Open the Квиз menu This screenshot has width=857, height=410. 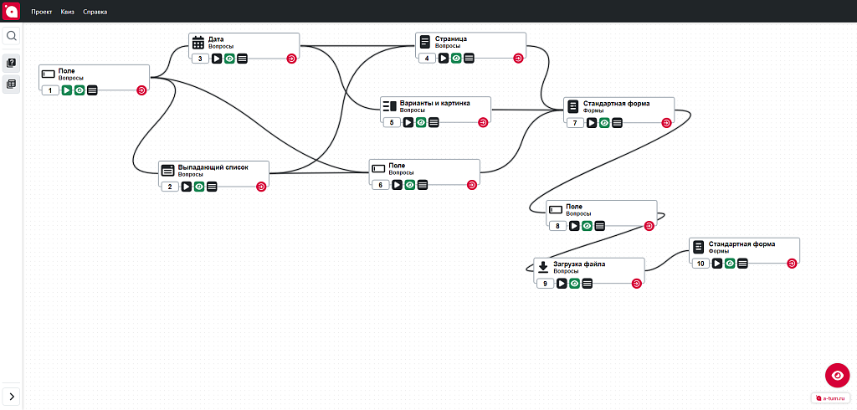point(68,12)
